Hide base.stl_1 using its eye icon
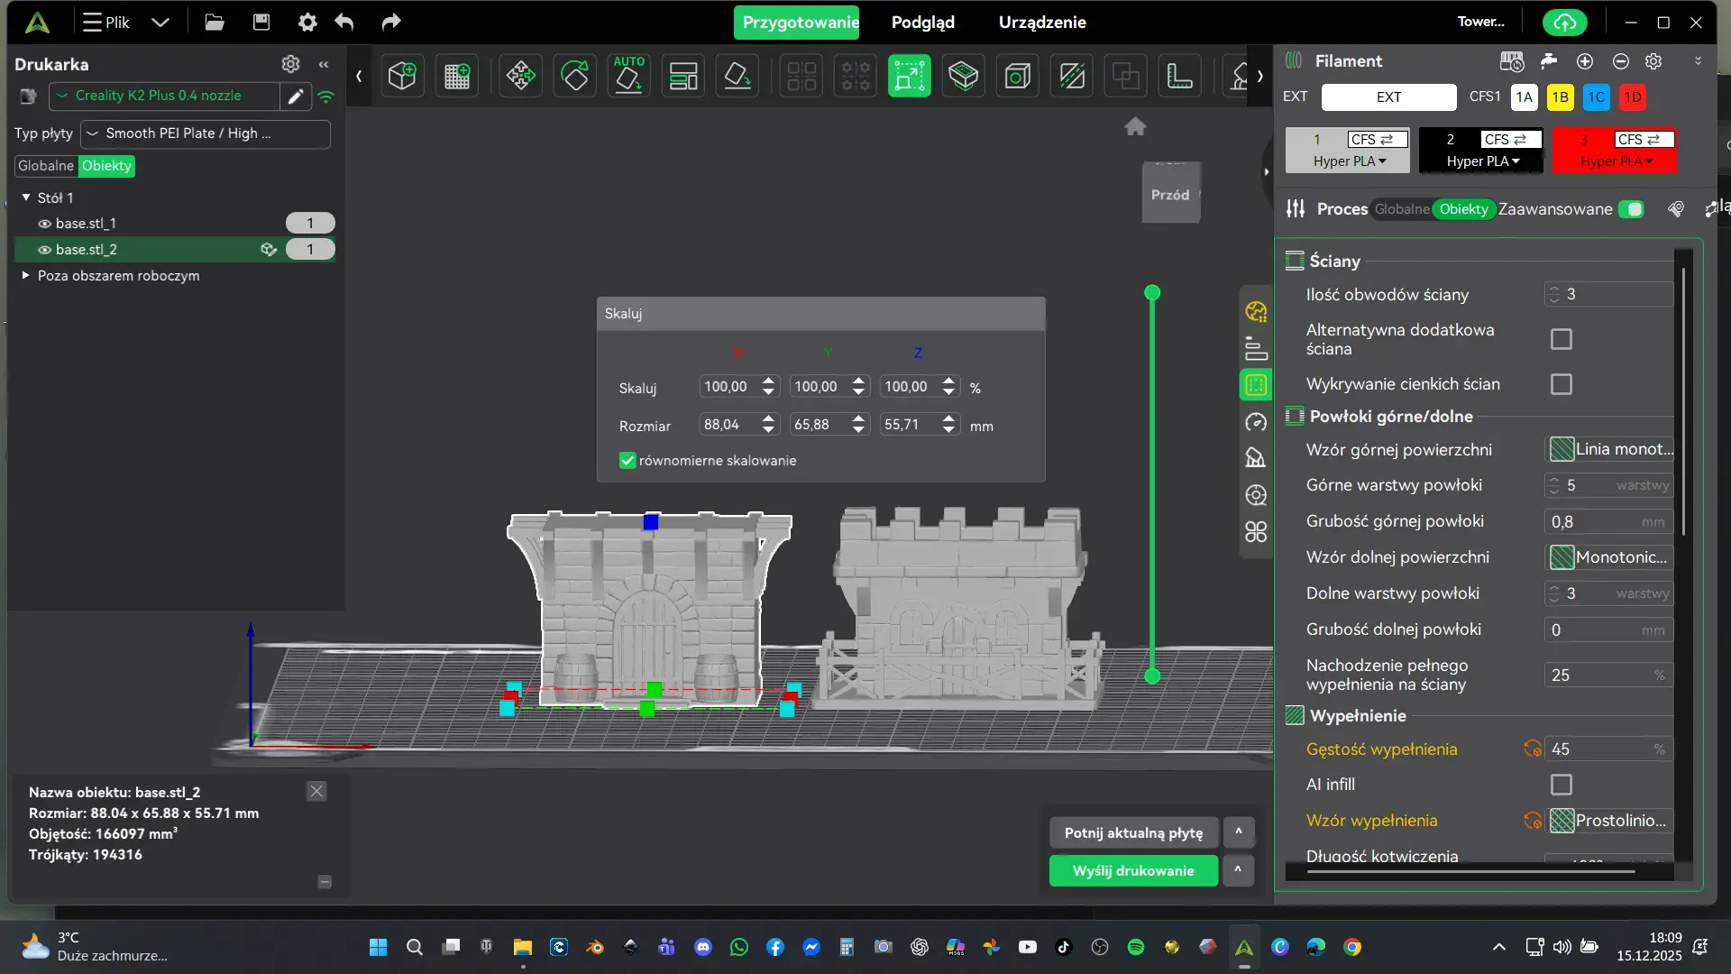This screenshot has height=974, width=1731. [43, 224]
